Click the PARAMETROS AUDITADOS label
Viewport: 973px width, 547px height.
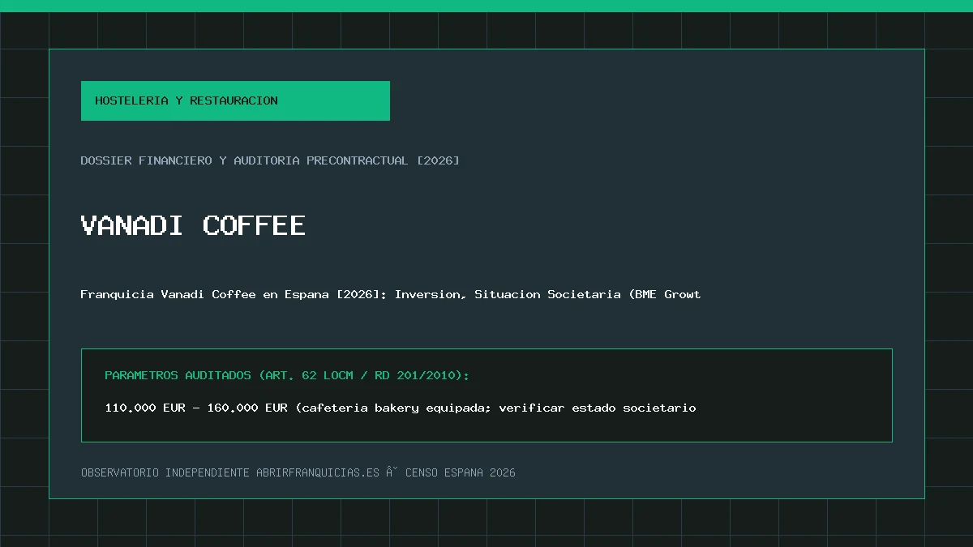pos(287,375)
